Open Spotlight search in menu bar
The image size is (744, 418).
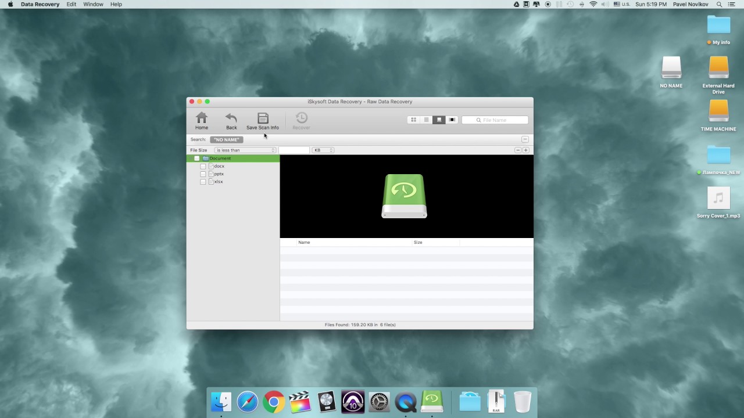point(719,4)
